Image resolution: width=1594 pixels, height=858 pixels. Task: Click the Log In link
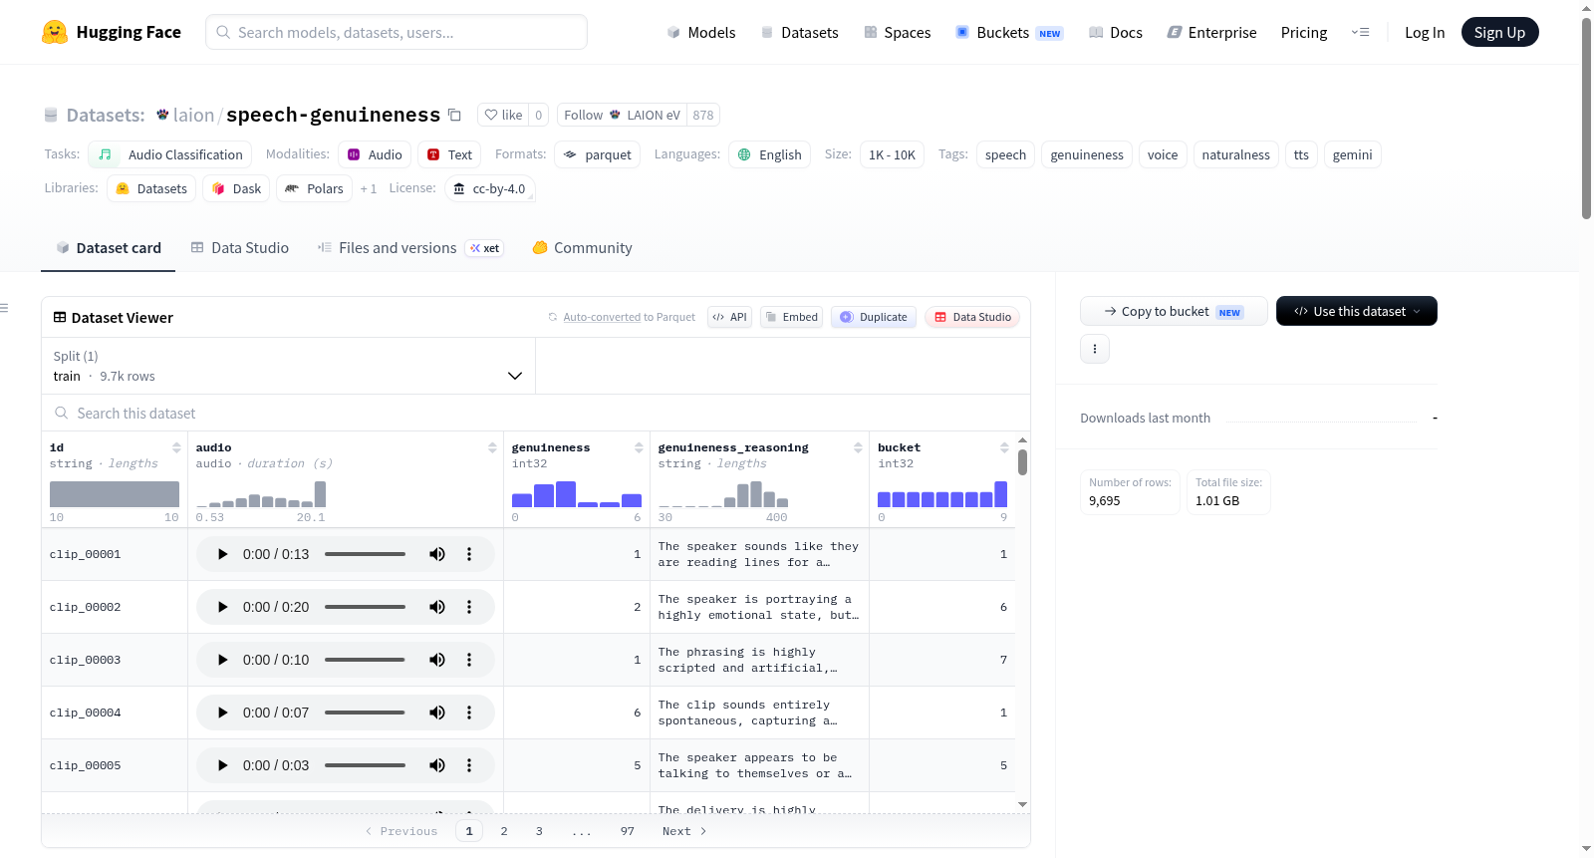click(1425, 33)
